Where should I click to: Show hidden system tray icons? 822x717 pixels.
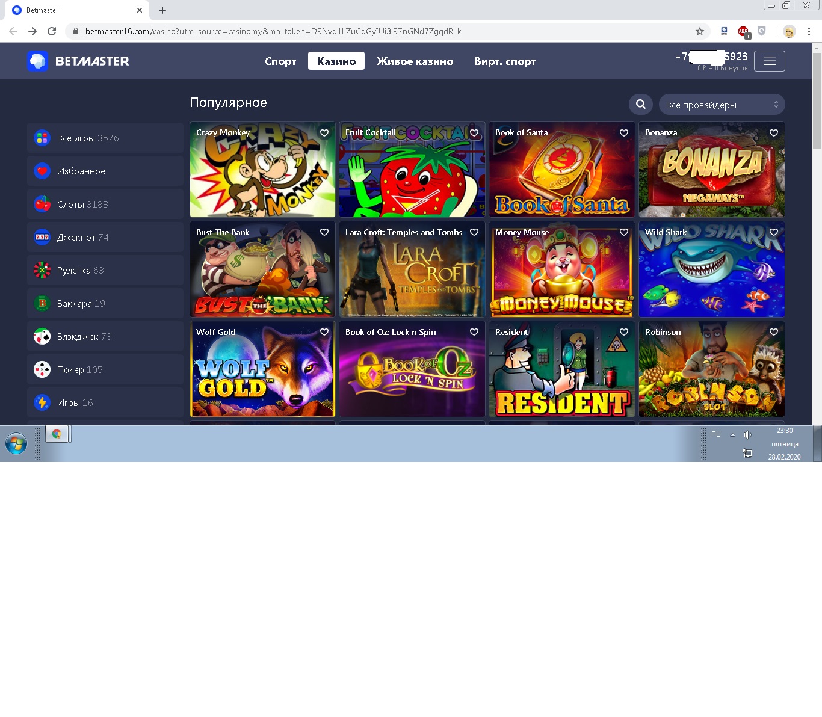(x=732, y=435)
